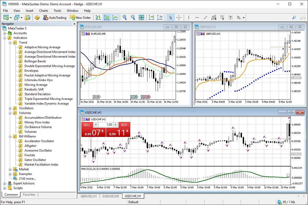Toggle chart shift for the active chart
Image resolution: width=308 pixels, height=205 pixels.
point(160,17)
